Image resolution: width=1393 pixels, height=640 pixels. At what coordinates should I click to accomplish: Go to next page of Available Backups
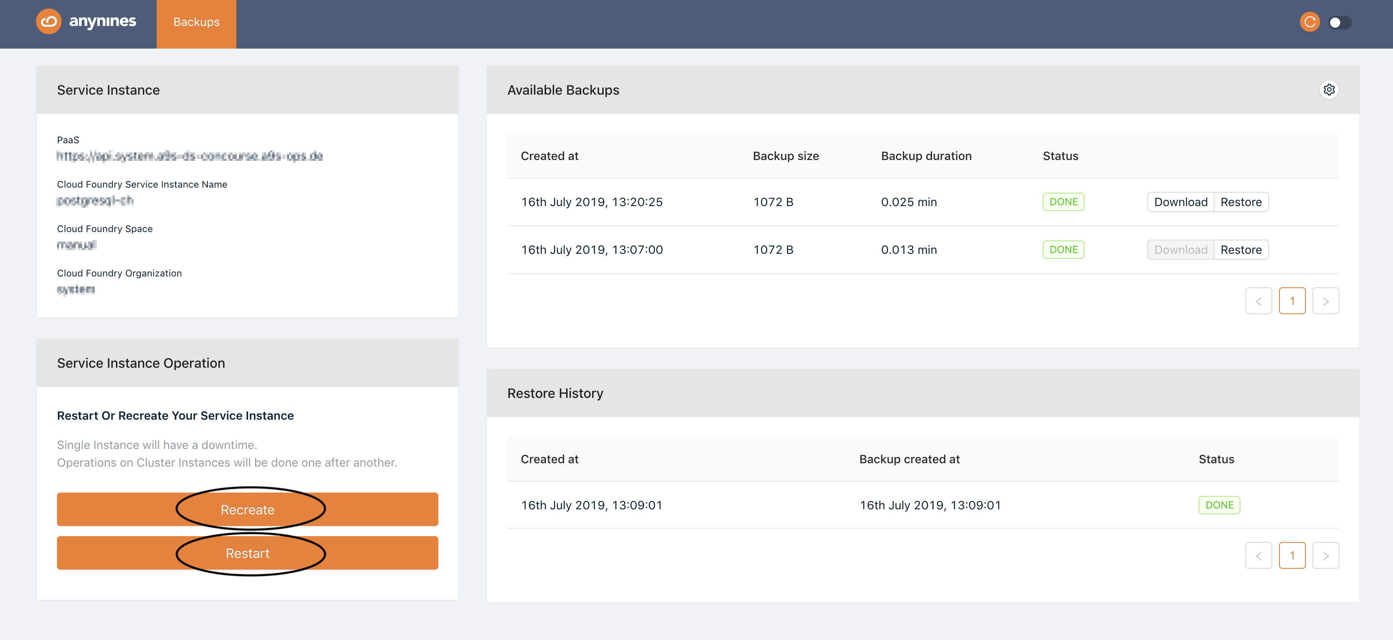pyautogui.click(x=1326, y=301)
